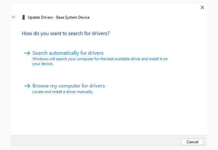Choose Search automatically for drivers
Screen dimensions: 218x150
68,53
